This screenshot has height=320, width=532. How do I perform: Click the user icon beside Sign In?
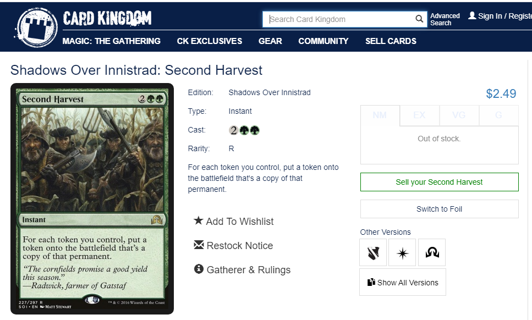pyautogui.click(x=472, y=15)
